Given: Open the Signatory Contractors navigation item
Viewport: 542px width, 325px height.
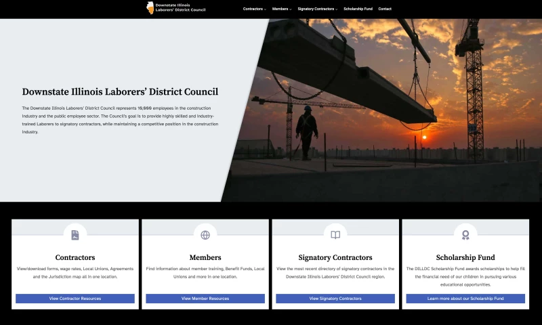Looking at the screenshot, I should 316,9.
